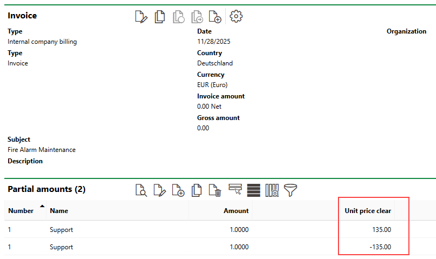Click the gross amount value 0.00

click(203, 128)
